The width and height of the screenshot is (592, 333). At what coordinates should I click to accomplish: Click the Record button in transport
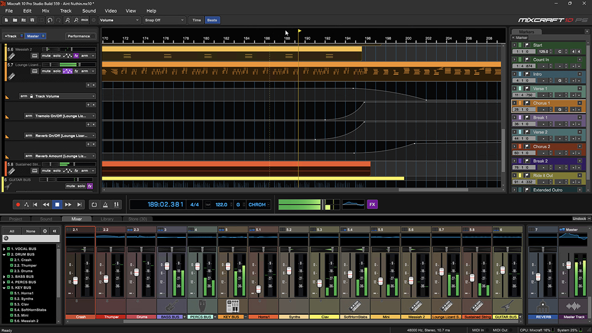[18, 204]
